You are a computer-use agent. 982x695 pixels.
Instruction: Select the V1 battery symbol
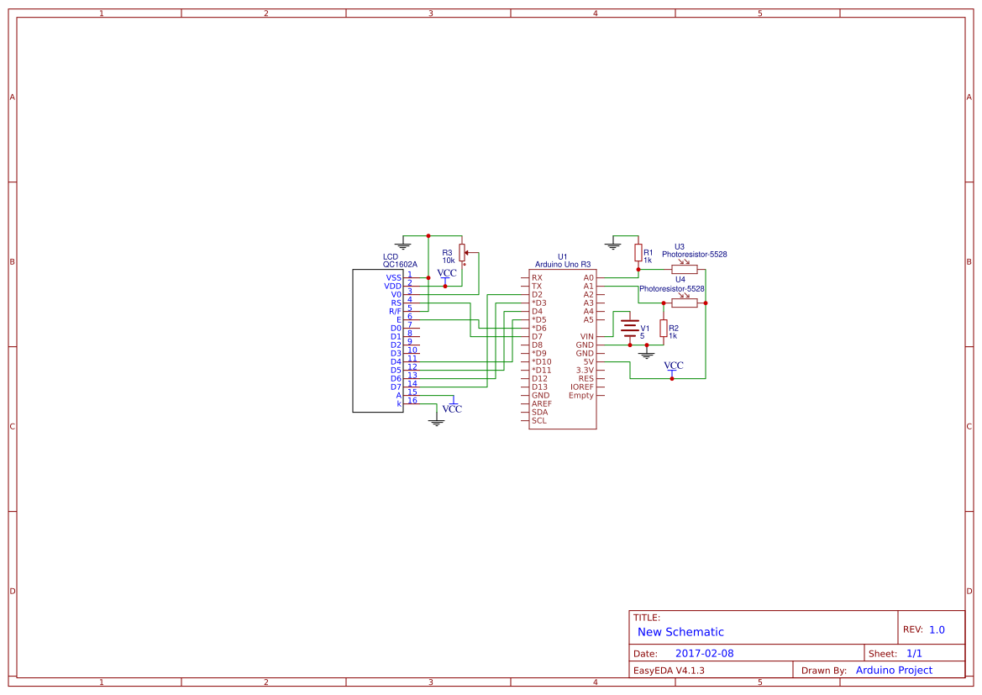point(630,328)
